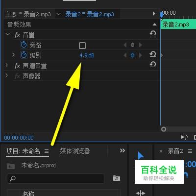Expand the 声像器 effect
This screenshot has width=196, height=196.
tap(6, 75)
